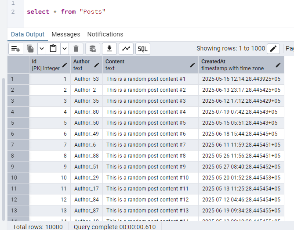Image resolution: width=294 pixels, height=230 pixels.
Task: Edit row range with pencil button
Action: [273, 49]
